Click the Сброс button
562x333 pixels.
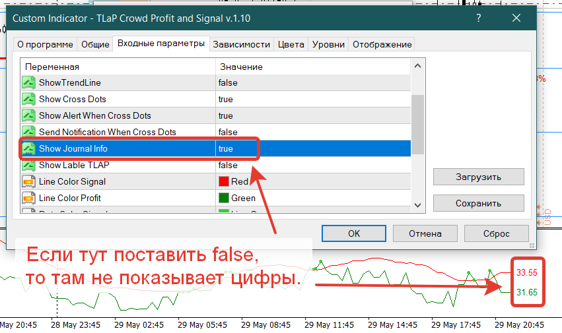(x=497, y=233)
